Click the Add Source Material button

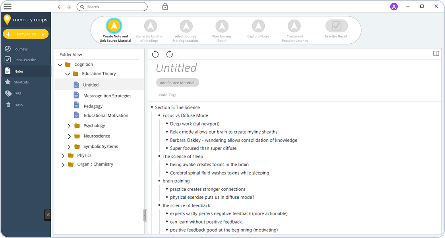click(x=177, y=83)
